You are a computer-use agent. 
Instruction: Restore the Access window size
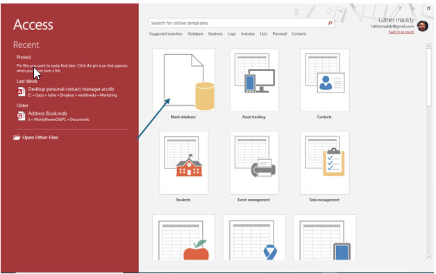tap(428, 8)
